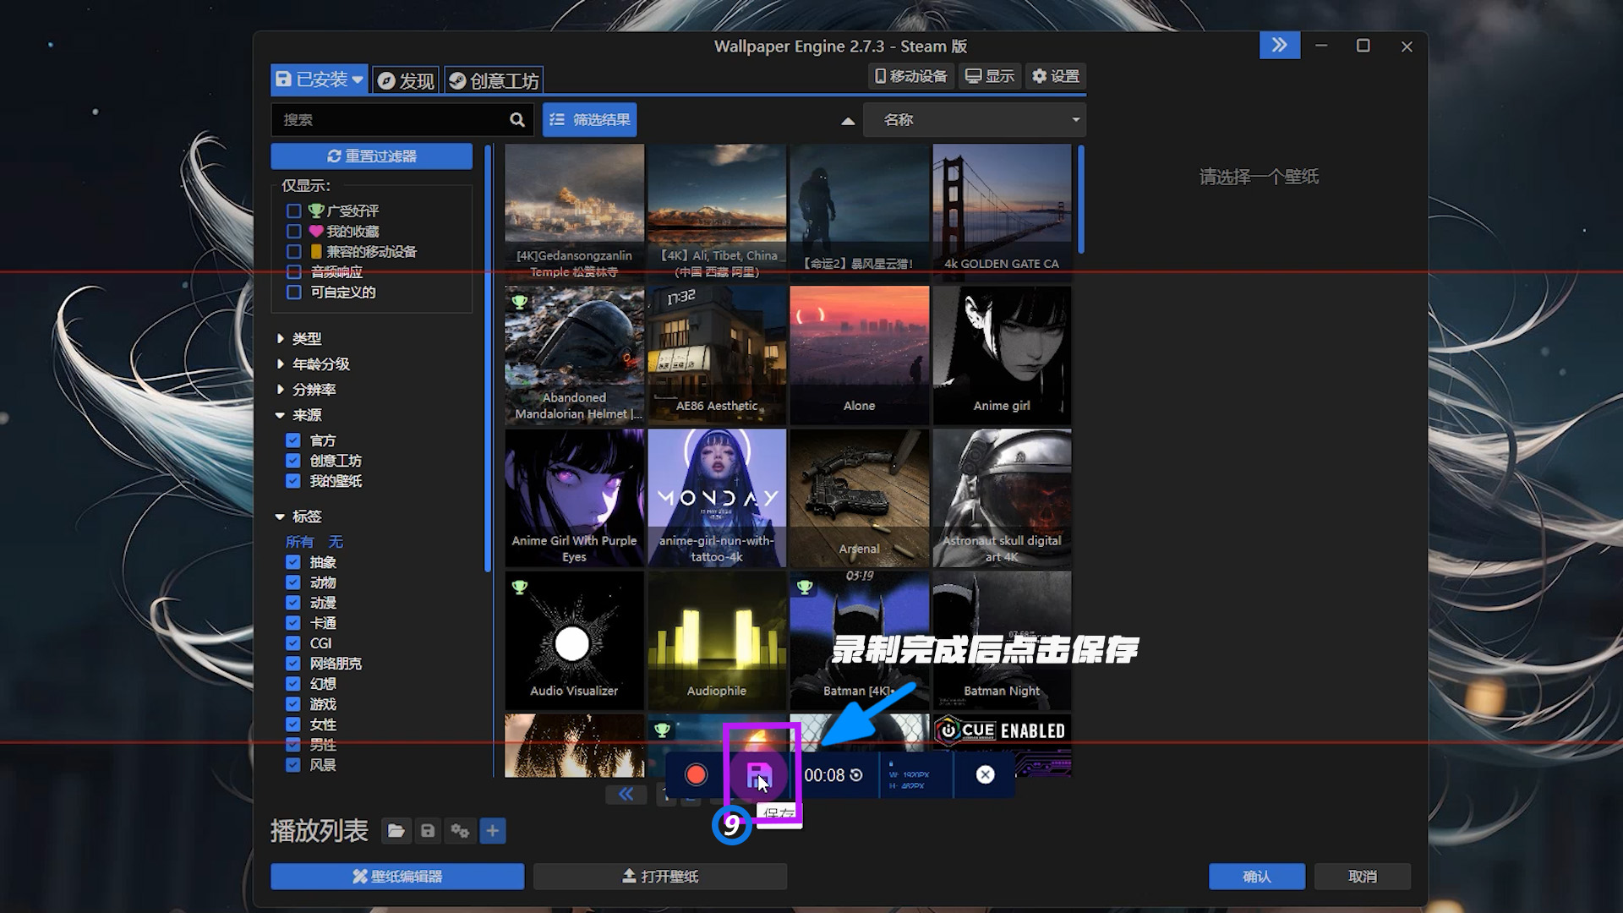
Task: Reset the recording timer next to 00:08
Action: point(856,774)
